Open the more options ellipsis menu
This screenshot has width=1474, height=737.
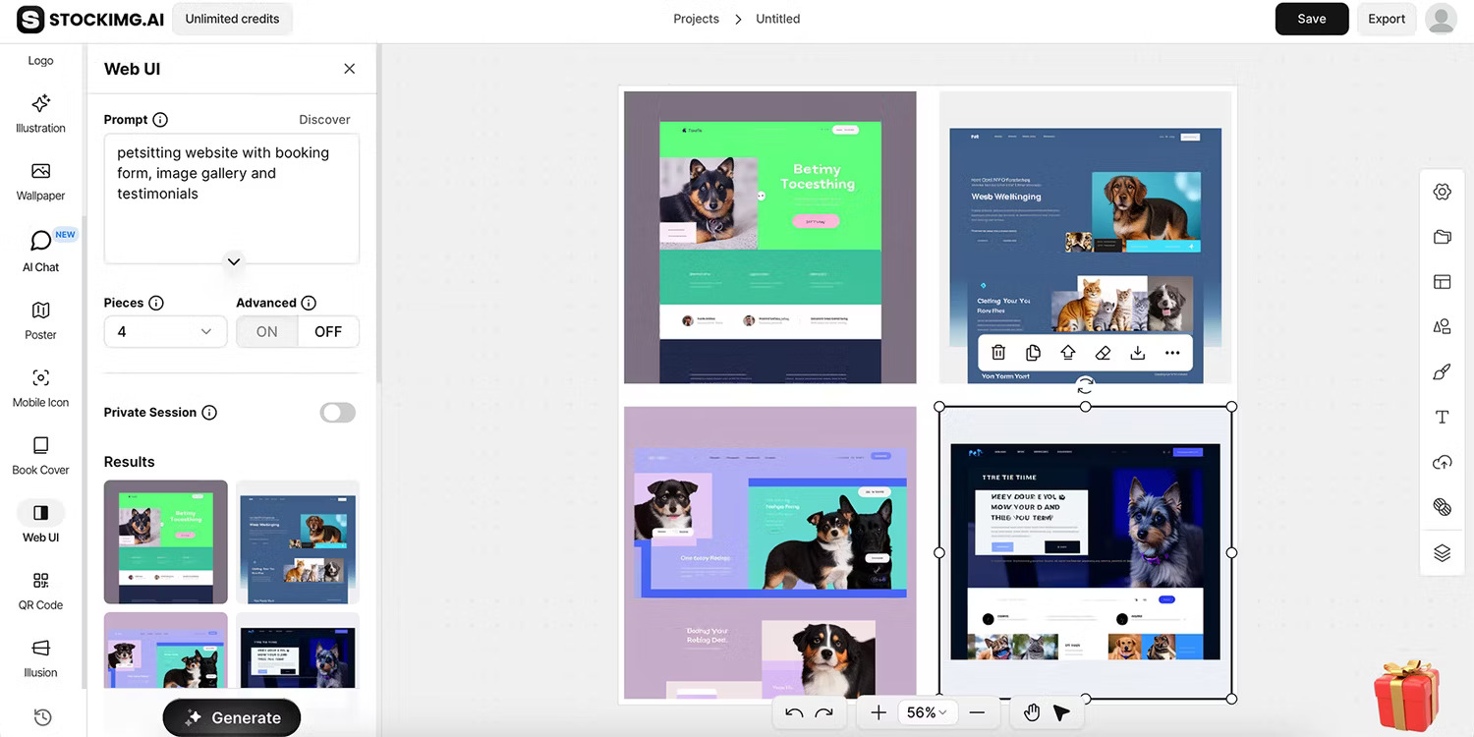click(x=1171, y=352)
